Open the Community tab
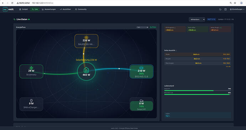Viewport: 246px width, 130px height. click(81, 9)
